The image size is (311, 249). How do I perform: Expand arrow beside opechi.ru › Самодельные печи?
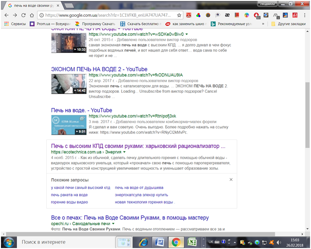click(113, 224)
